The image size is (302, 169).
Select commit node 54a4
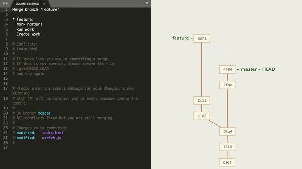coord(227,131)
